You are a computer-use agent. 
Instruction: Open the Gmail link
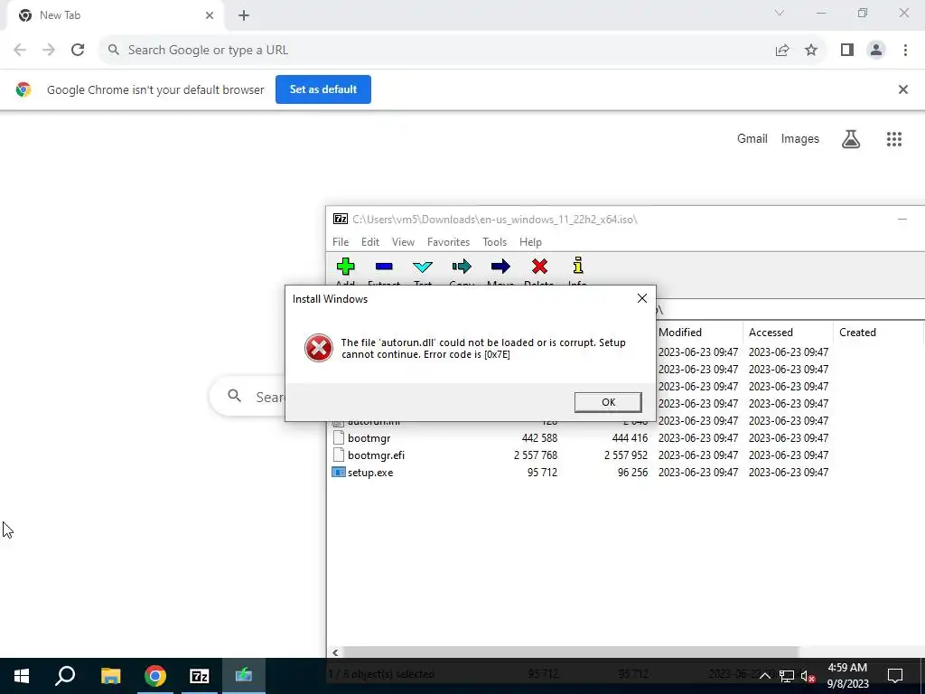tap(752, 138)
